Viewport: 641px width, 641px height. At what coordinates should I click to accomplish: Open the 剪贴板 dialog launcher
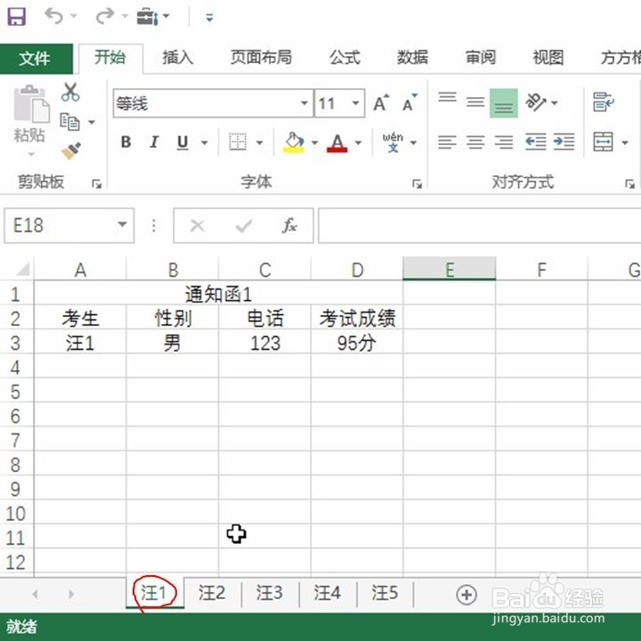point(96,184)
